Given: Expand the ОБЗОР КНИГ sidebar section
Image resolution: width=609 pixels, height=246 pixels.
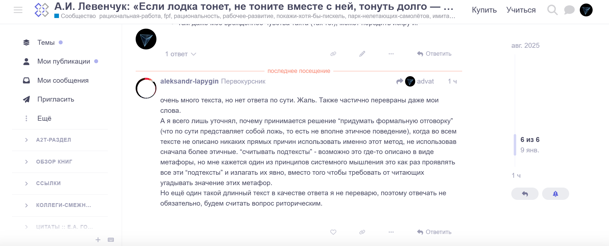Looking at the screenshot, I should point(26,162).
